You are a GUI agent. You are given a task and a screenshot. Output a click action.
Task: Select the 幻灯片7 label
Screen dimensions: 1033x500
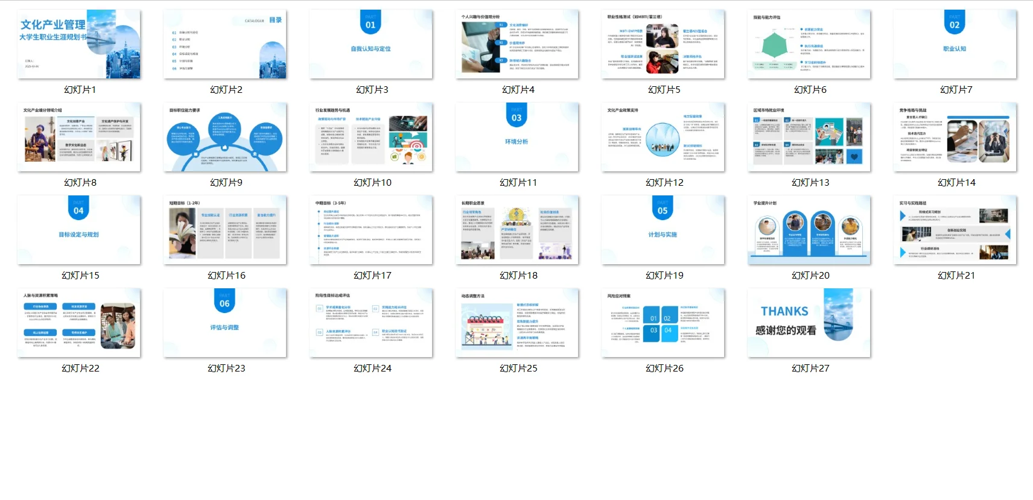click(x=956, y=90)
